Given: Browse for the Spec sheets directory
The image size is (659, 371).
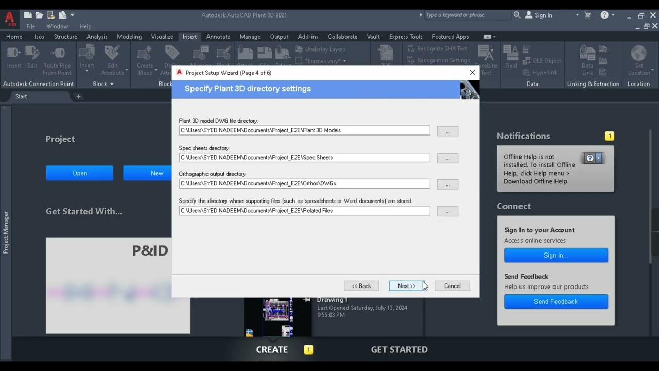Looking at the screenshot, I should (x=447, y=158).
